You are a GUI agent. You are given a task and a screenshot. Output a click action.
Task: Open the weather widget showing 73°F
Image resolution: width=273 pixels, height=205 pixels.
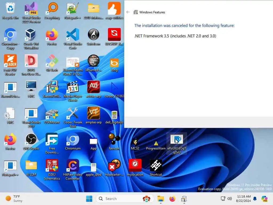pos(14,199)
